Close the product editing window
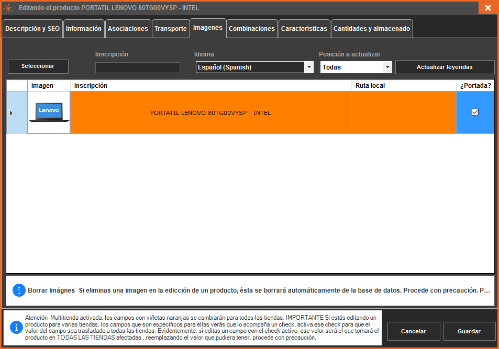 pyautogui.click(x=487, y=8)
